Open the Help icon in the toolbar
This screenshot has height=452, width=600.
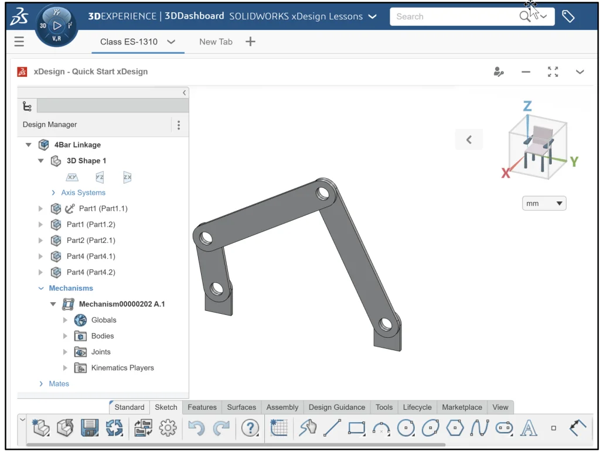250,428
